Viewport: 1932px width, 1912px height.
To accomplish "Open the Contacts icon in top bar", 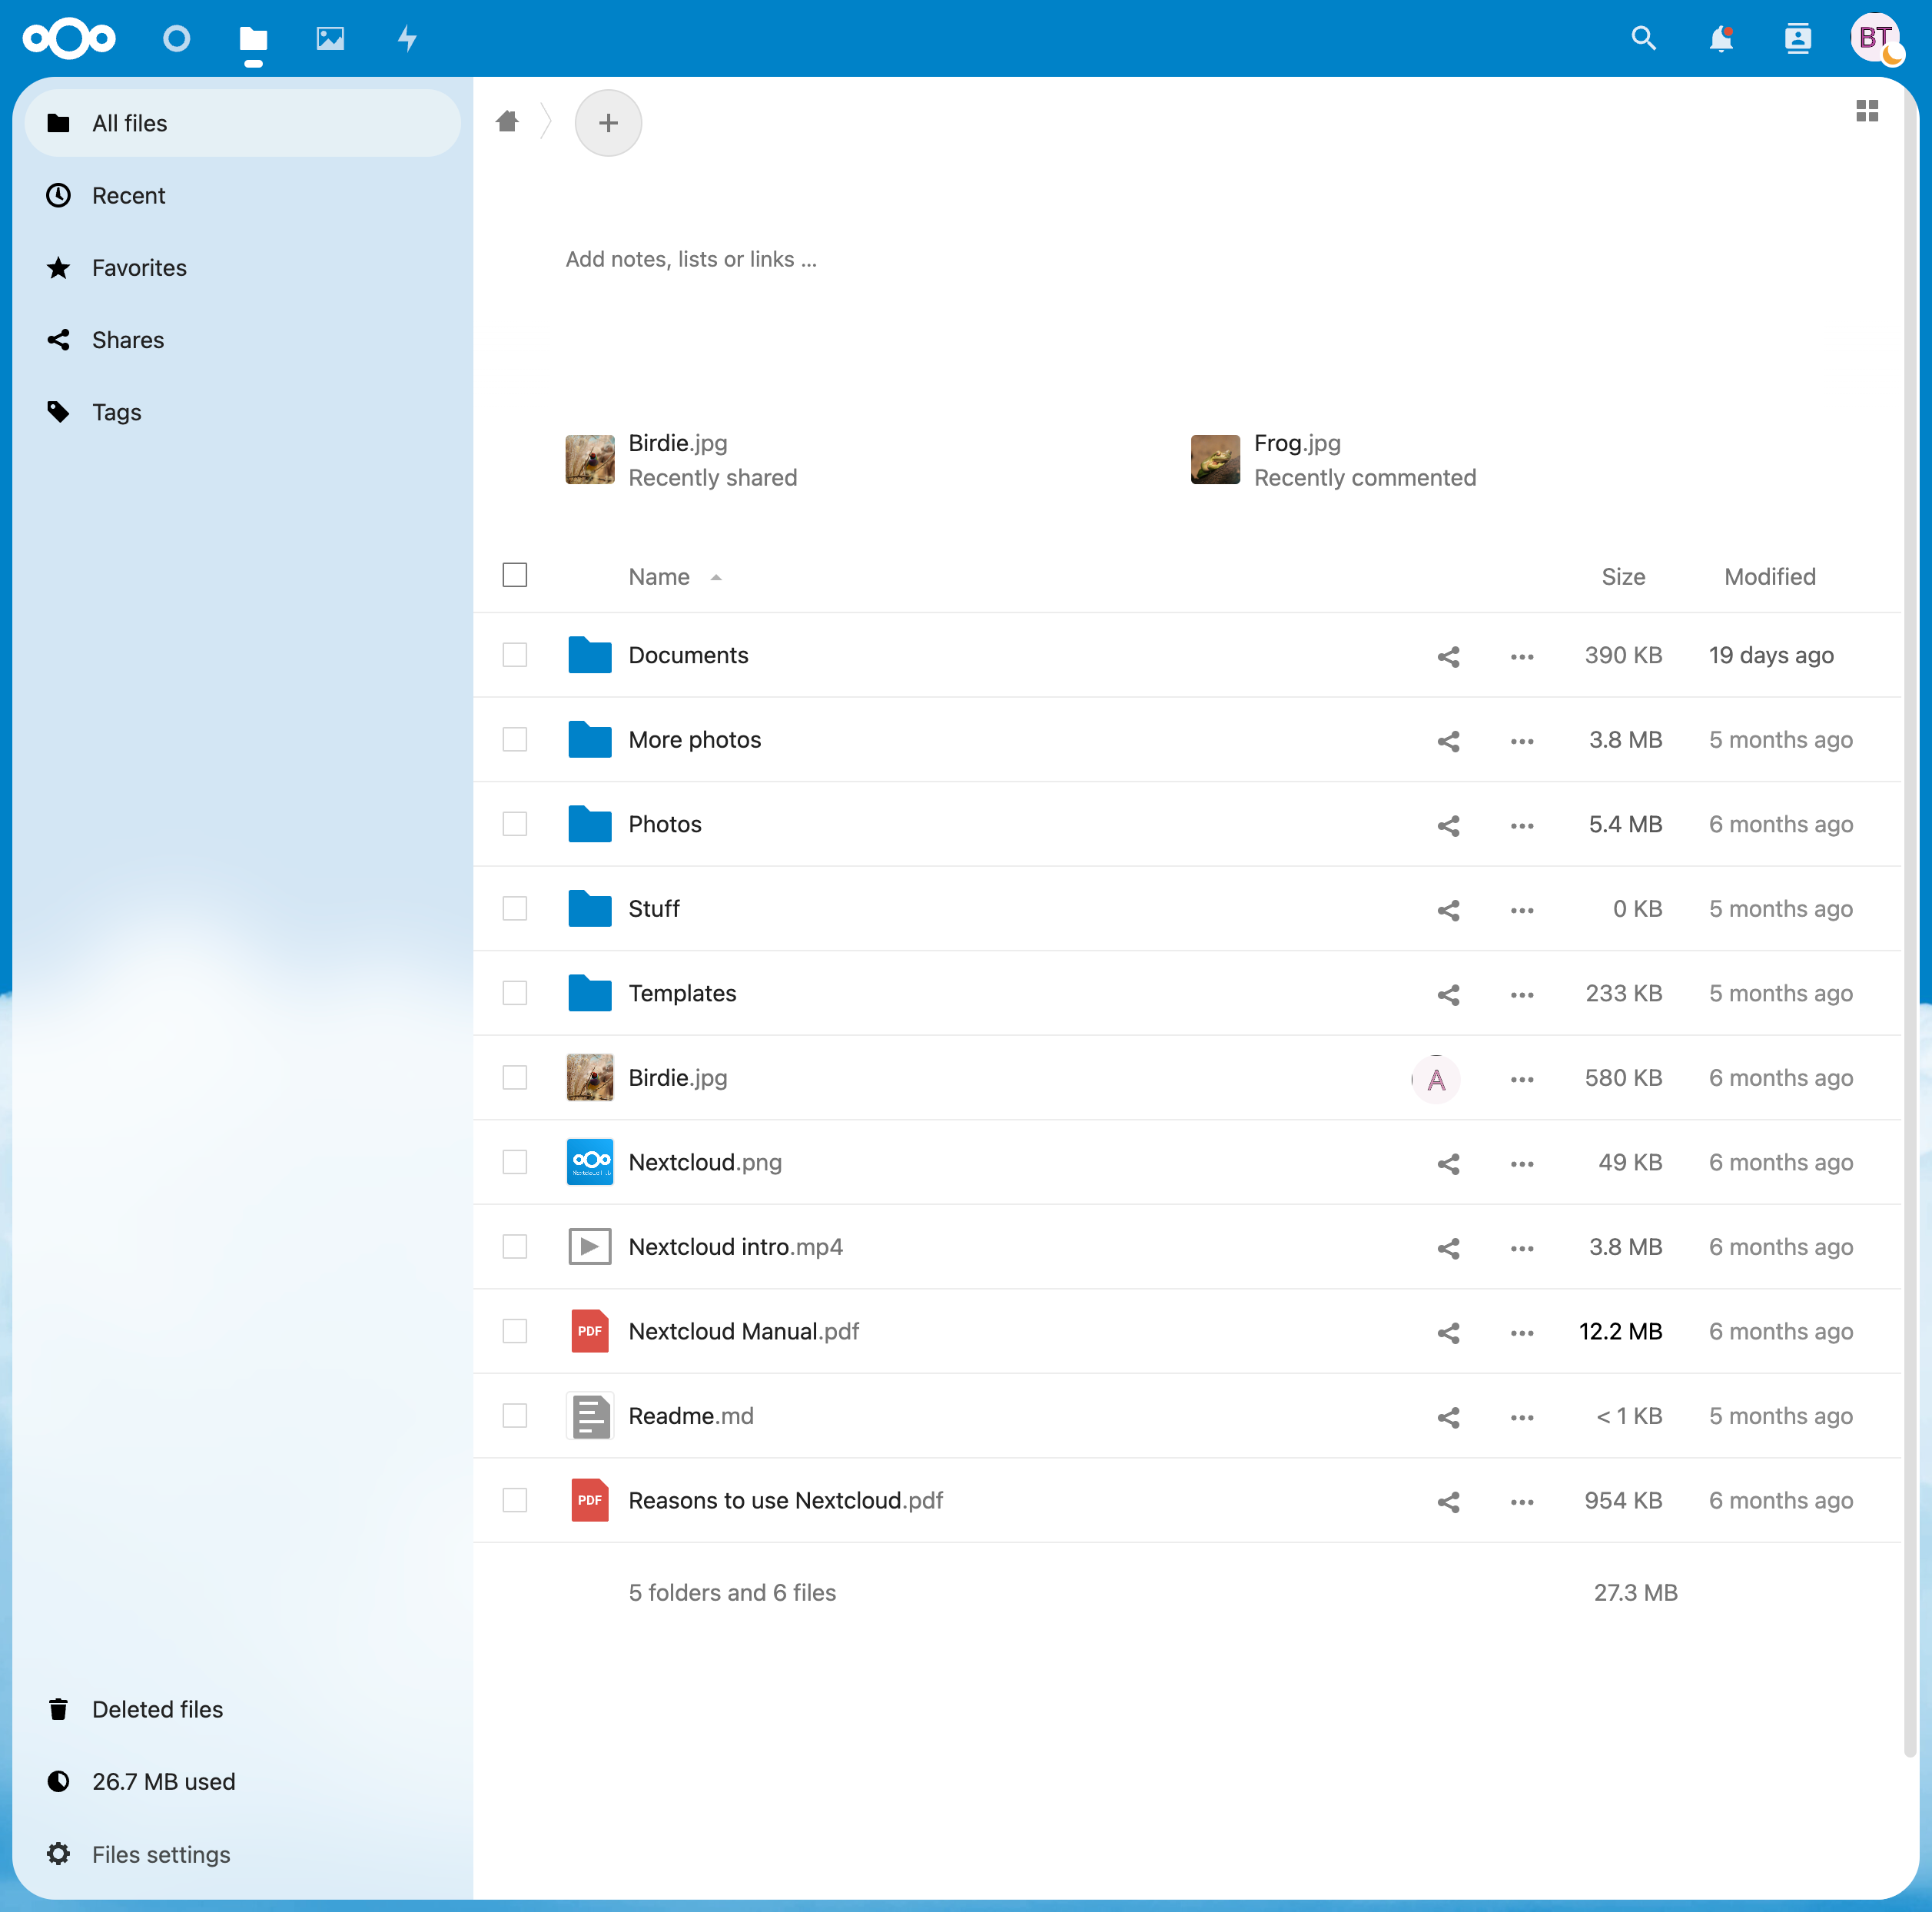I will (1797, 38).
